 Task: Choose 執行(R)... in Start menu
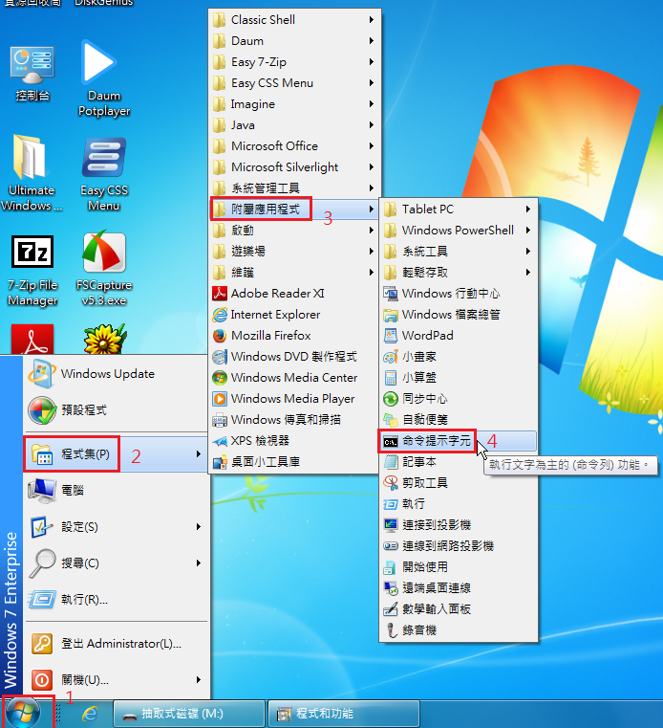116,600
